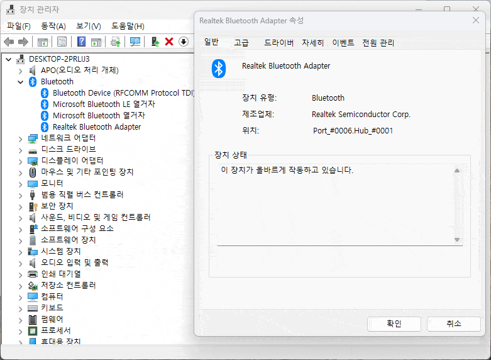This screenshot has width=491, height=360.
Task: Click the Device Manager title bar icon
Action: pyautogui.click(x=10, y=9)
